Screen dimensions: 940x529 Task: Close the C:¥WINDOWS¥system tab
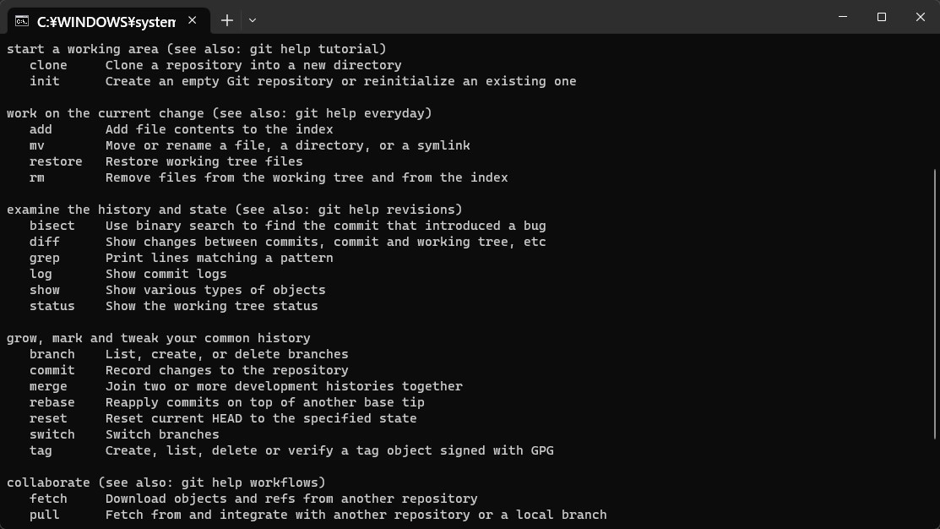coord(193,20)
